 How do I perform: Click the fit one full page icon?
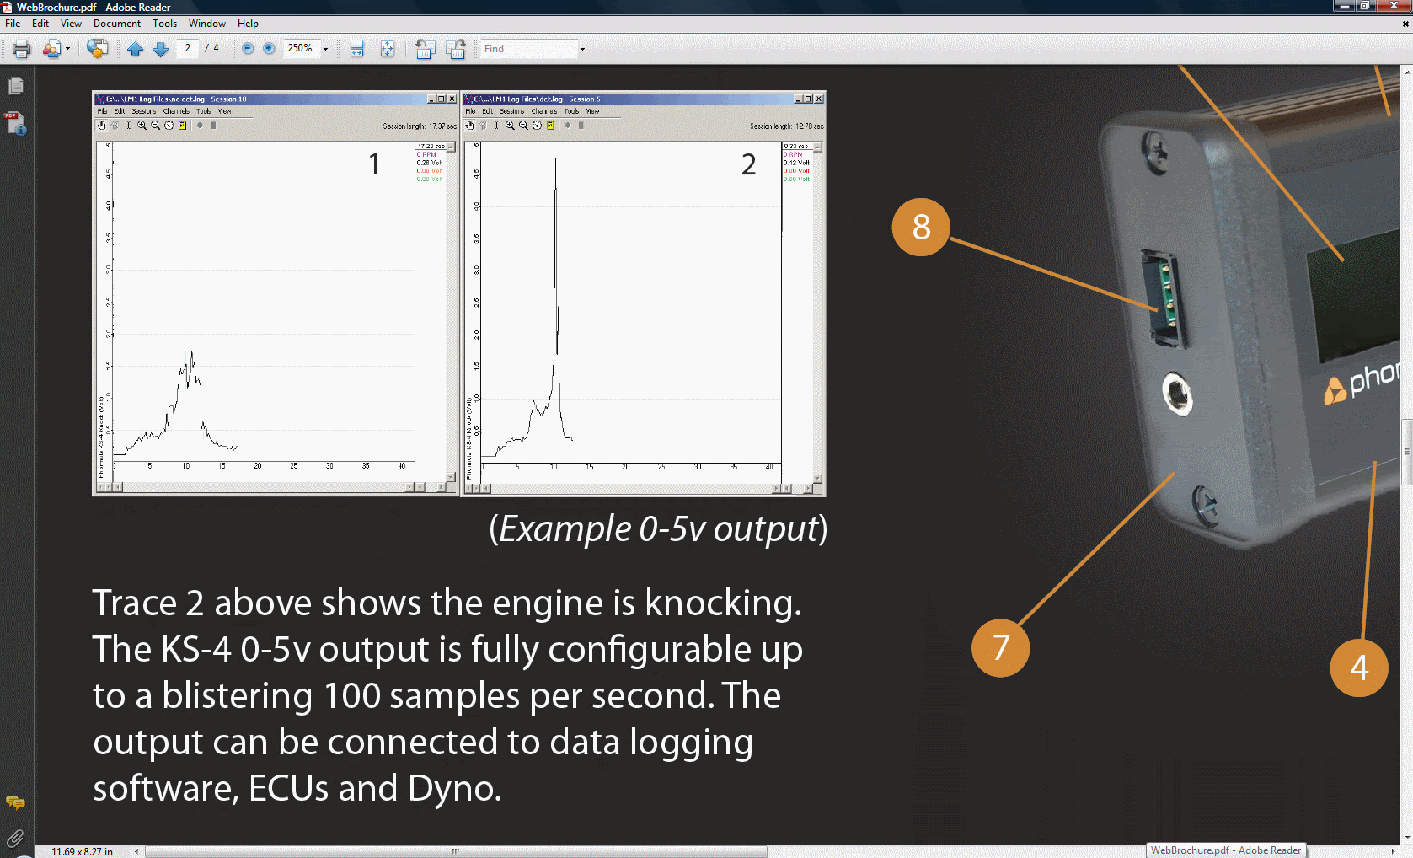[387, 49]
